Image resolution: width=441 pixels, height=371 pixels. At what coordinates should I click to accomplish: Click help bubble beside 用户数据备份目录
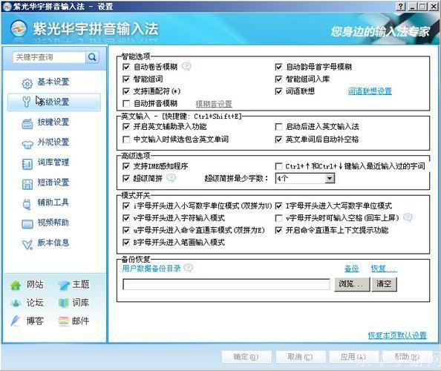pos(188,268)
